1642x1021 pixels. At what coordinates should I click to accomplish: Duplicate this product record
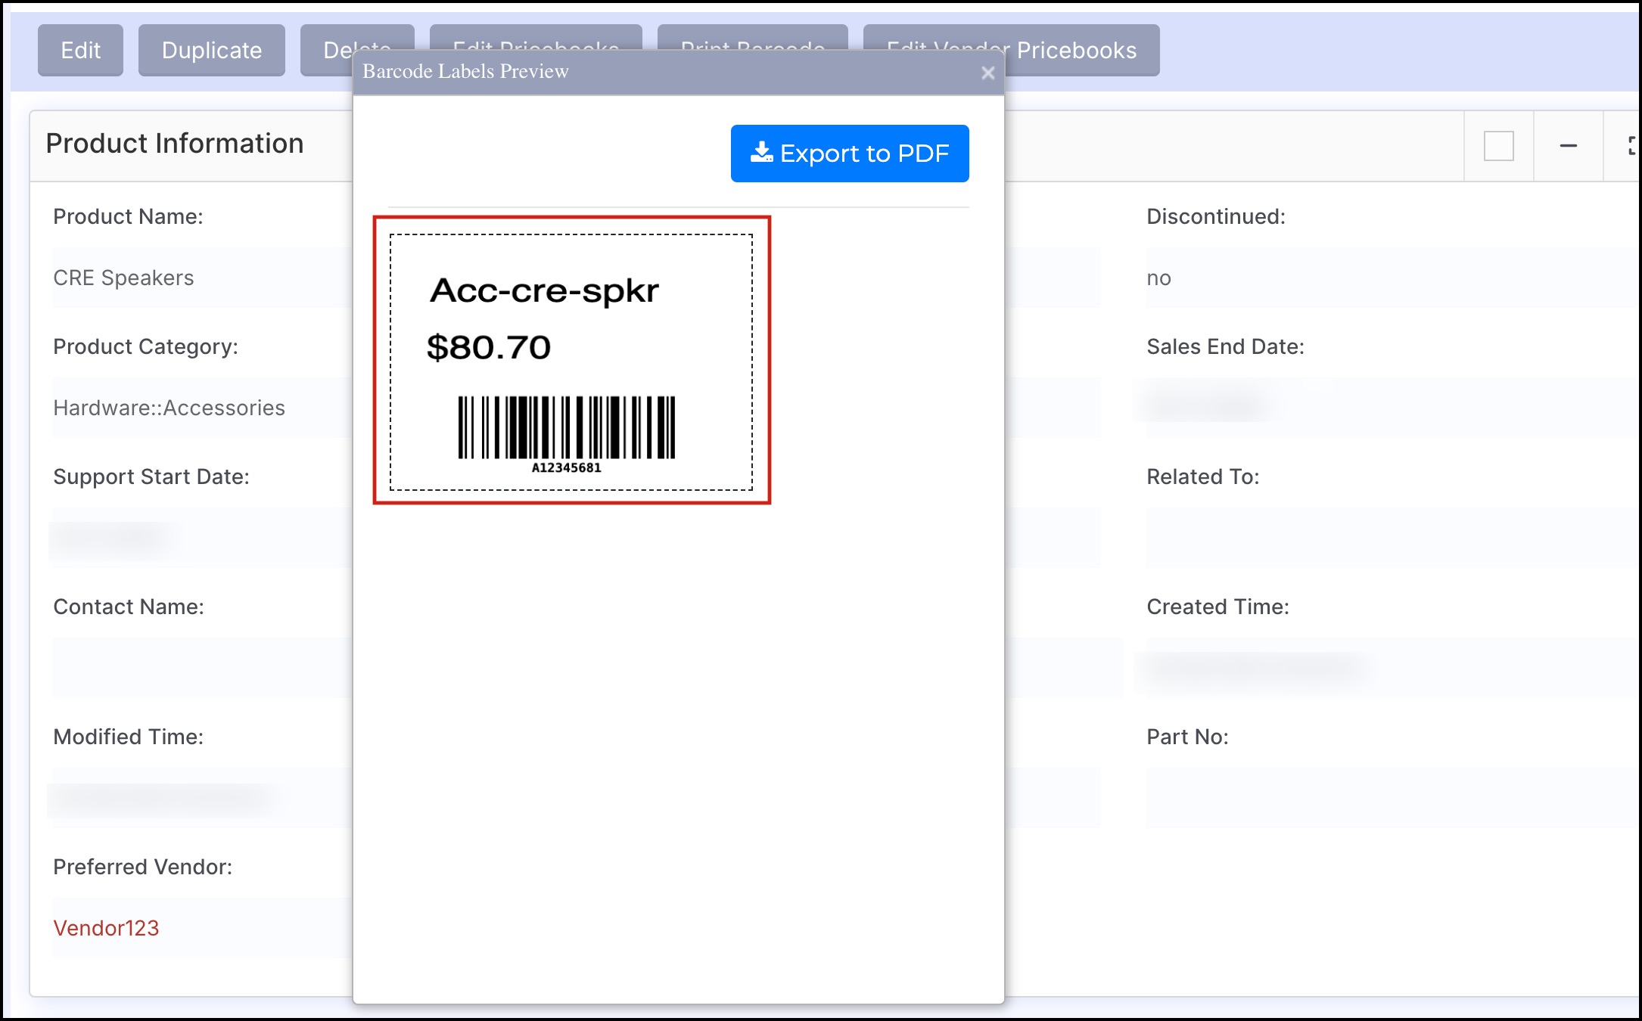[x=211, y=50]
